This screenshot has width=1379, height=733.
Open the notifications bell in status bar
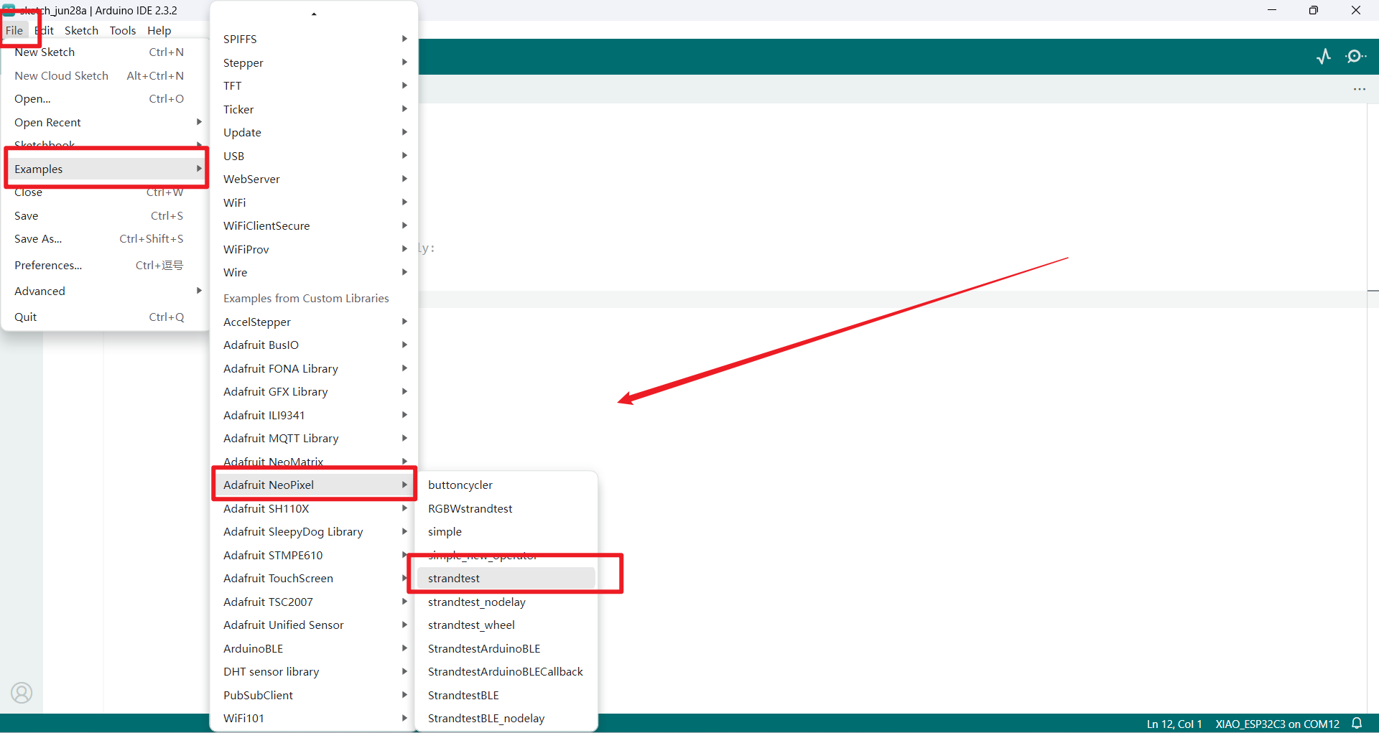click(1357, 724)
